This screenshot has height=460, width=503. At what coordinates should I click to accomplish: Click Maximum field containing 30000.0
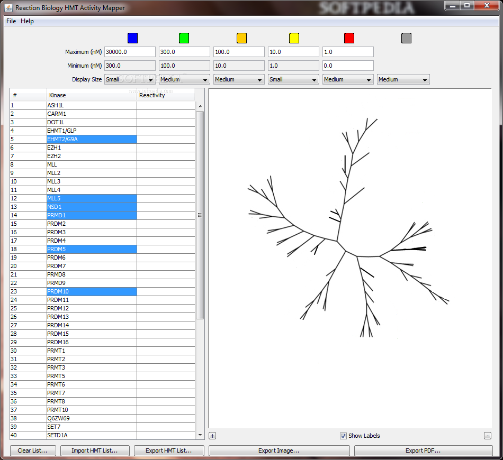tap(130, 52)
